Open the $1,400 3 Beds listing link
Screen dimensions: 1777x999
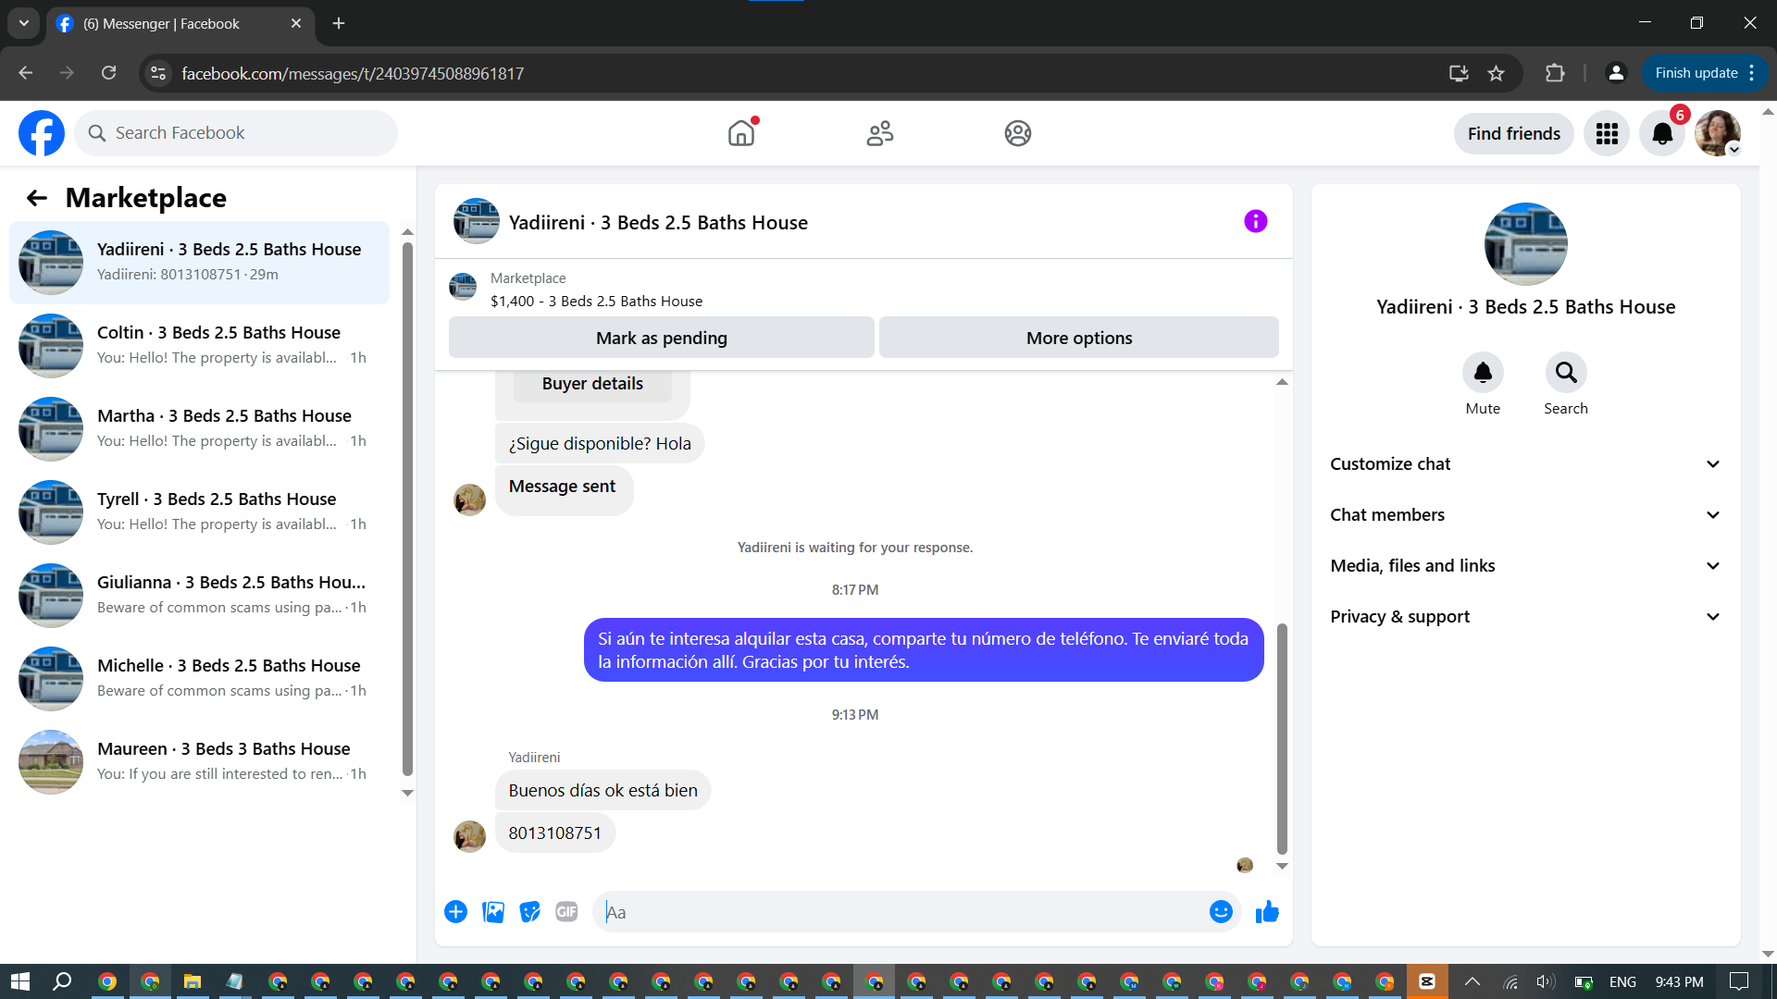pos(596,302)
